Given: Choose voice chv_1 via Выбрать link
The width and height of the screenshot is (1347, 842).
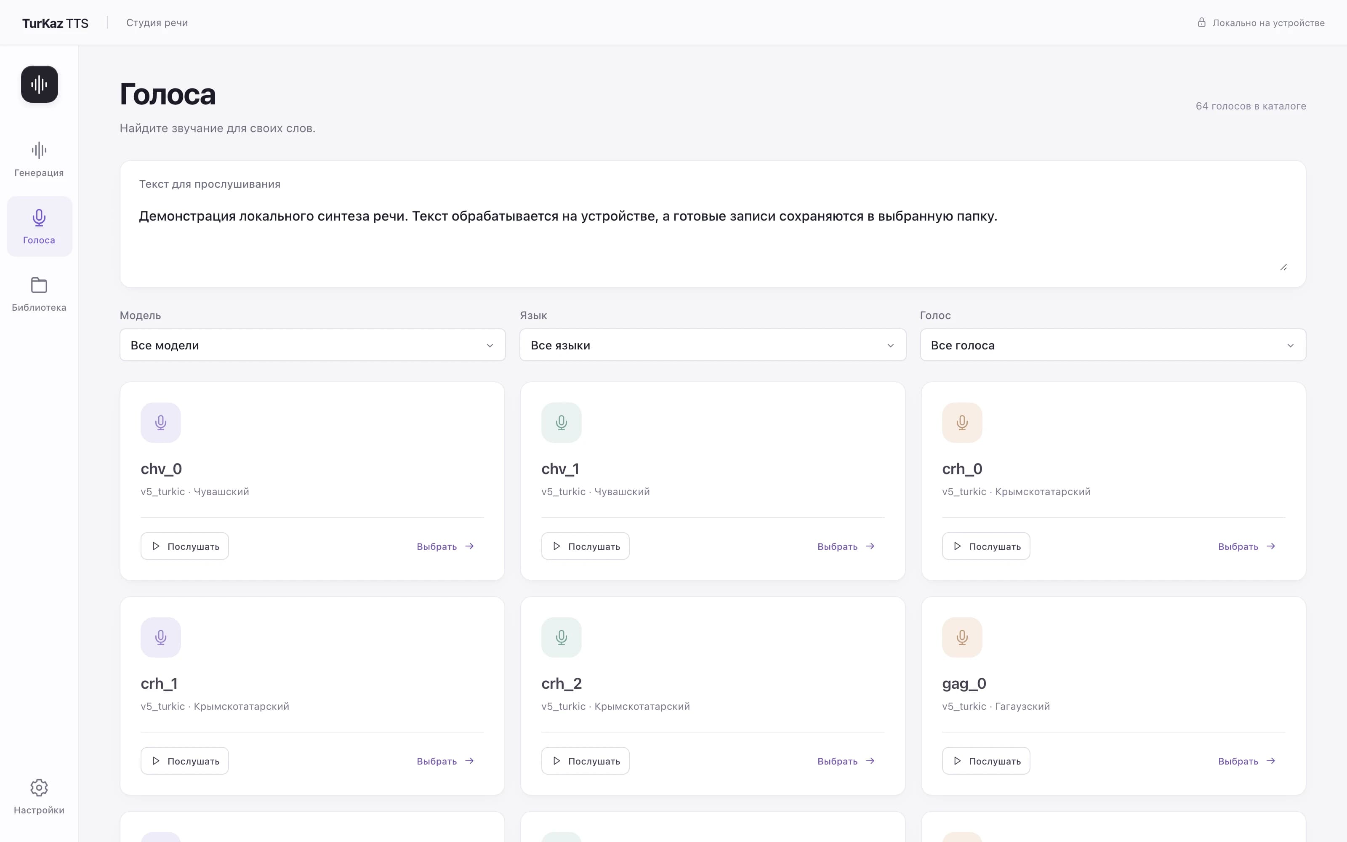Looking at the screenshot, I should pyautogui.click(x=846, y=546).
